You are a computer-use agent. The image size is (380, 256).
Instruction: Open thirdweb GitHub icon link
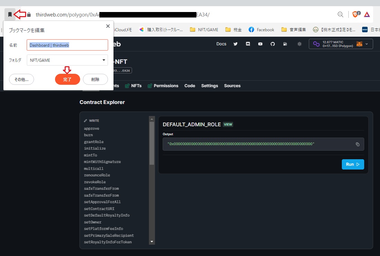tap(273, 44)
